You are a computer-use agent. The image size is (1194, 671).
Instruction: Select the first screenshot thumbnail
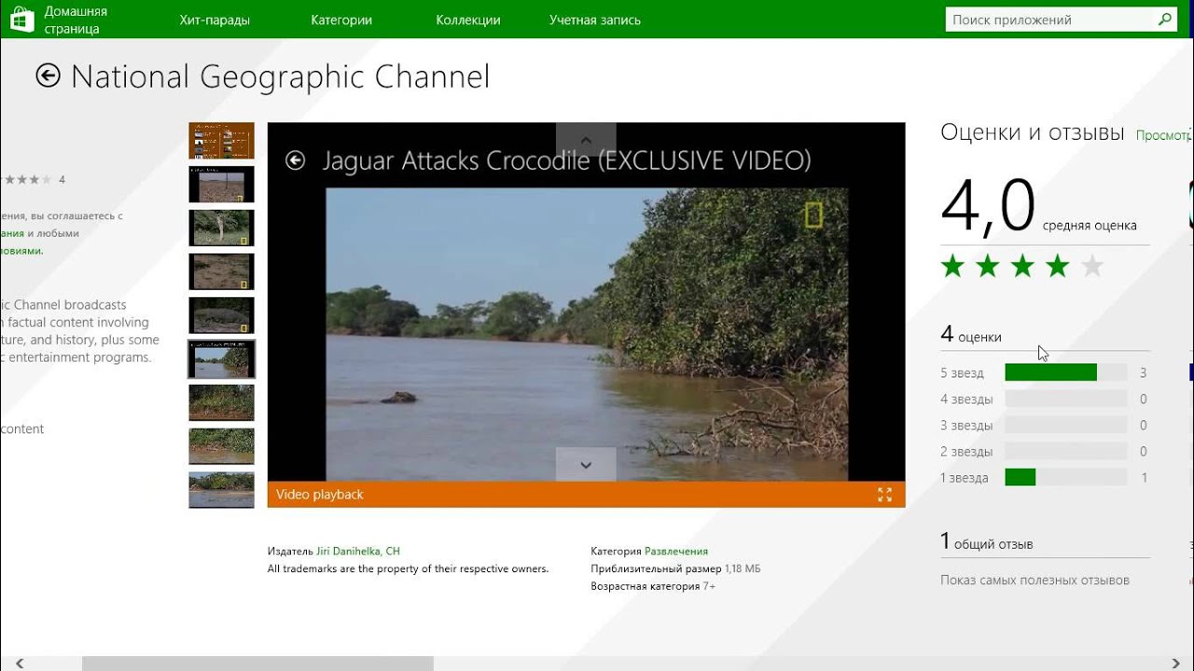[221, 141]
